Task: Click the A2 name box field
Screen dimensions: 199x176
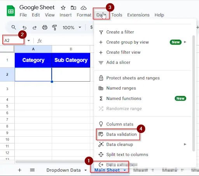Action: 13,40
